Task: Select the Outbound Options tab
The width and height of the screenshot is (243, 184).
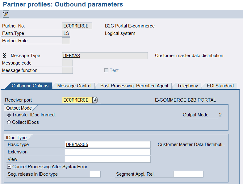Action: pos(30,86)
